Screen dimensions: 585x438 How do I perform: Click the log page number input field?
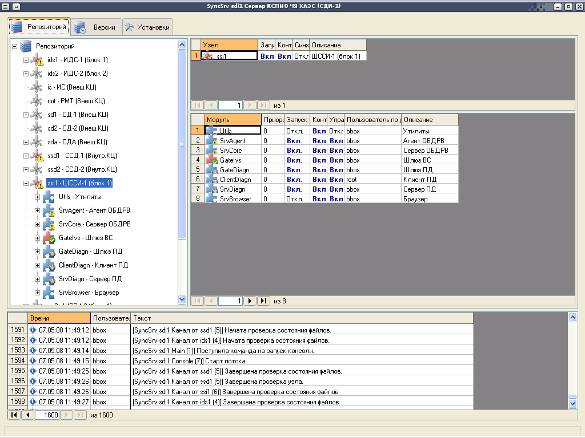tap(47, 415)
